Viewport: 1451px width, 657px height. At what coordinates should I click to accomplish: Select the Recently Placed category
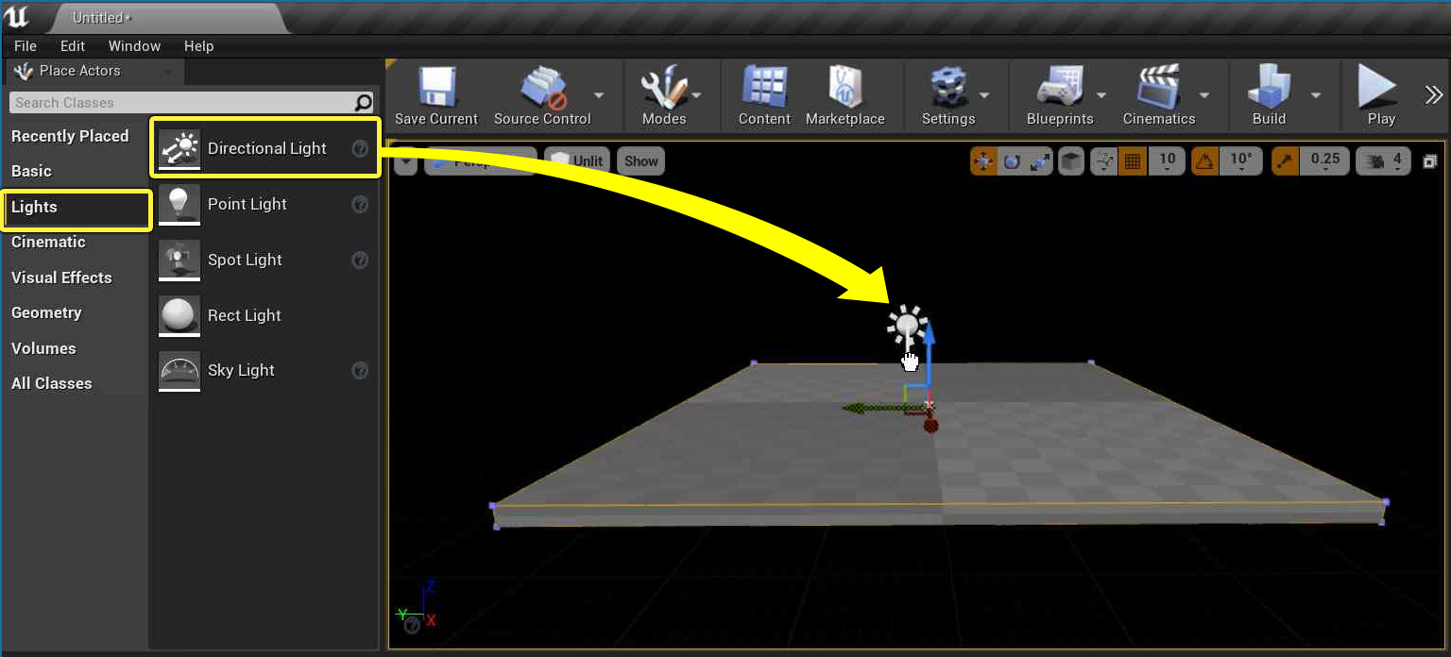pyautogui.click(x=70, y=136)
